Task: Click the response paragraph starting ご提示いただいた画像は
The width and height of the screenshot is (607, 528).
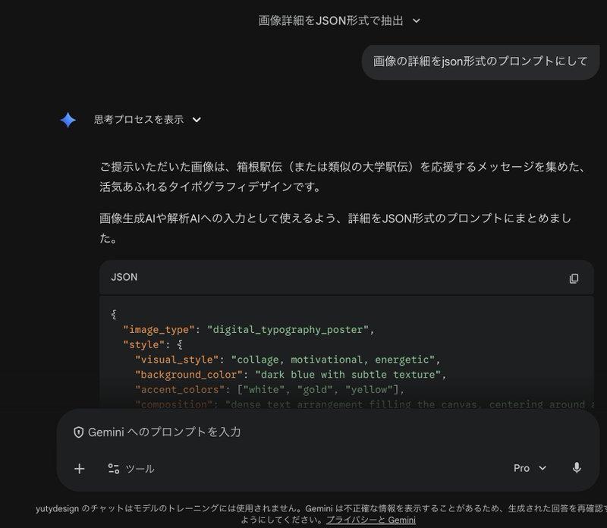Action: point(344,177)
